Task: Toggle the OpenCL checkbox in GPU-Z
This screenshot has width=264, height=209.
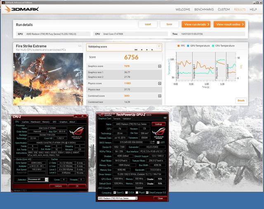Action: click(x=115, y=192)
